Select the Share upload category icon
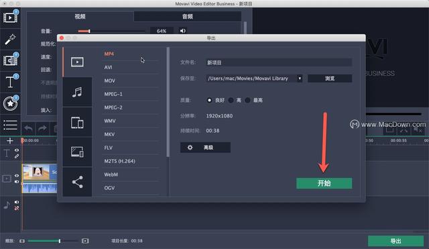 point(78,182)
